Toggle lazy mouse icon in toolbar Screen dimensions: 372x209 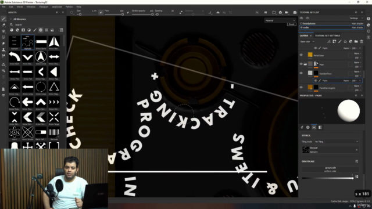click(181, 12)
